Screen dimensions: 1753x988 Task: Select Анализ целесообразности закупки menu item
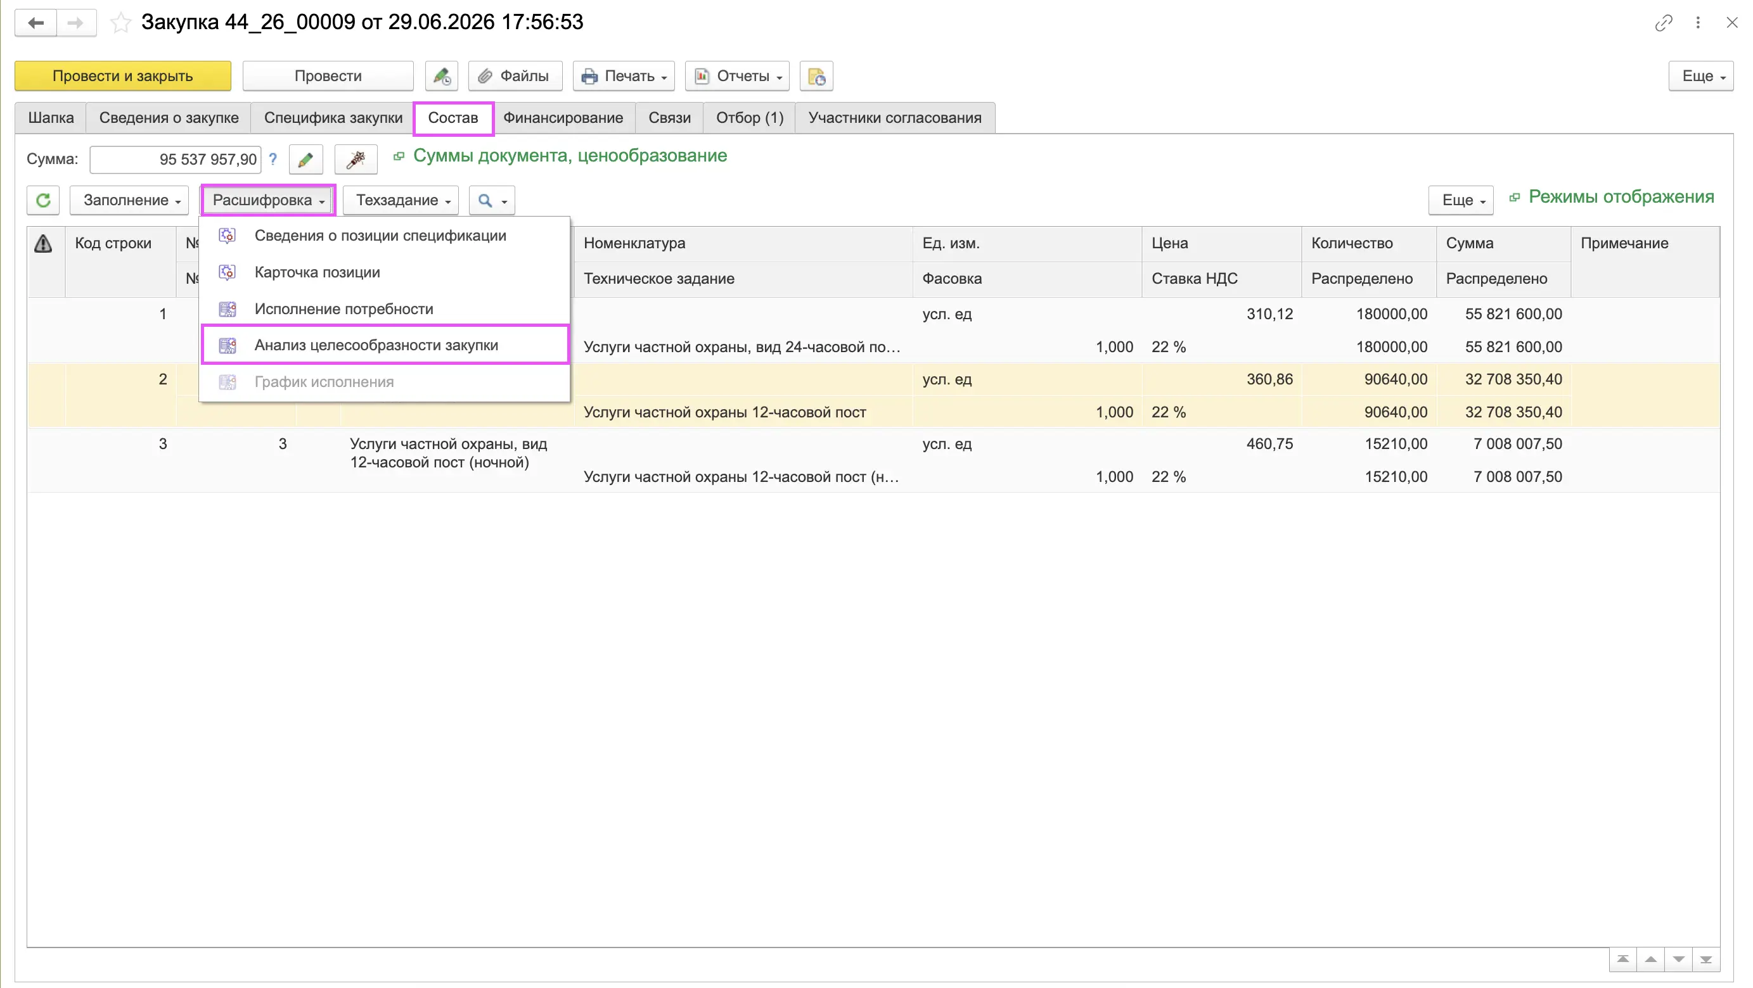385,345
